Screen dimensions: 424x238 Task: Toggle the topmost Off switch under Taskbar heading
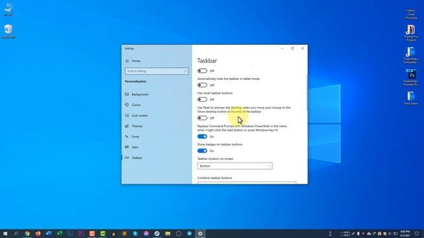(x=202, y=71)
